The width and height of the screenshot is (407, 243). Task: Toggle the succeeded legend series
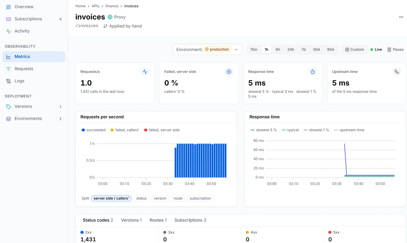[x=94, y=130]
